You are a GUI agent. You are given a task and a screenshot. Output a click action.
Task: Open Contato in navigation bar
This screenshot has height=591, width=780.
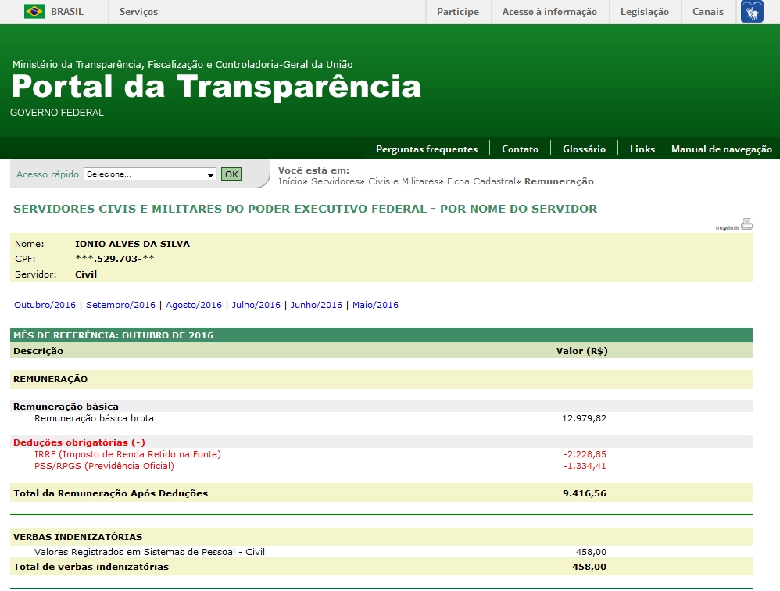(520, 149)
